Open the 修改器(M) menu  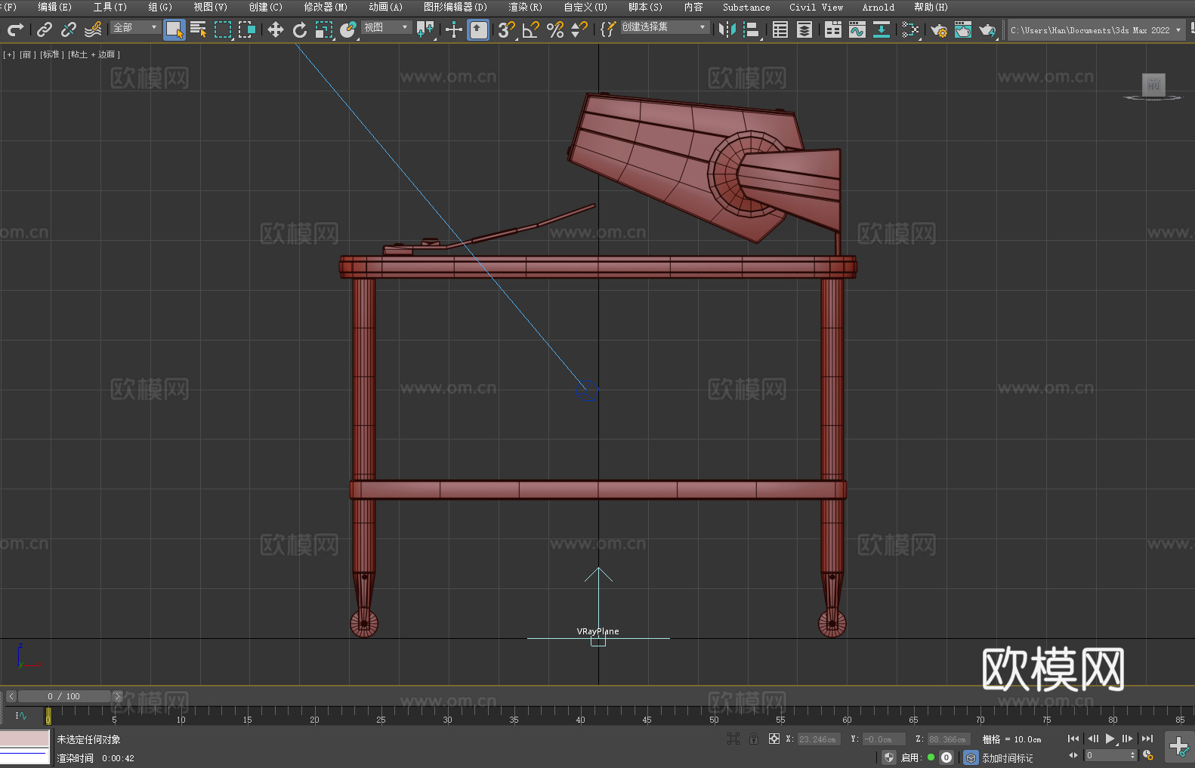tap(326, 7)
